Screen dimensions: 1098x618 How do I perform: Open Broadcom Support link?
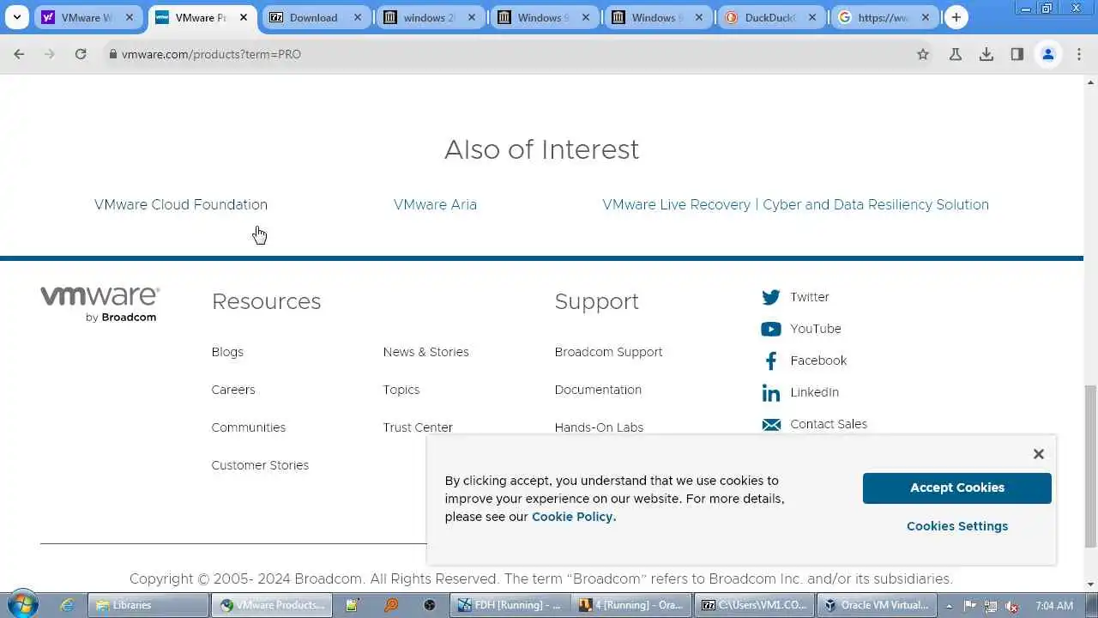608,352
